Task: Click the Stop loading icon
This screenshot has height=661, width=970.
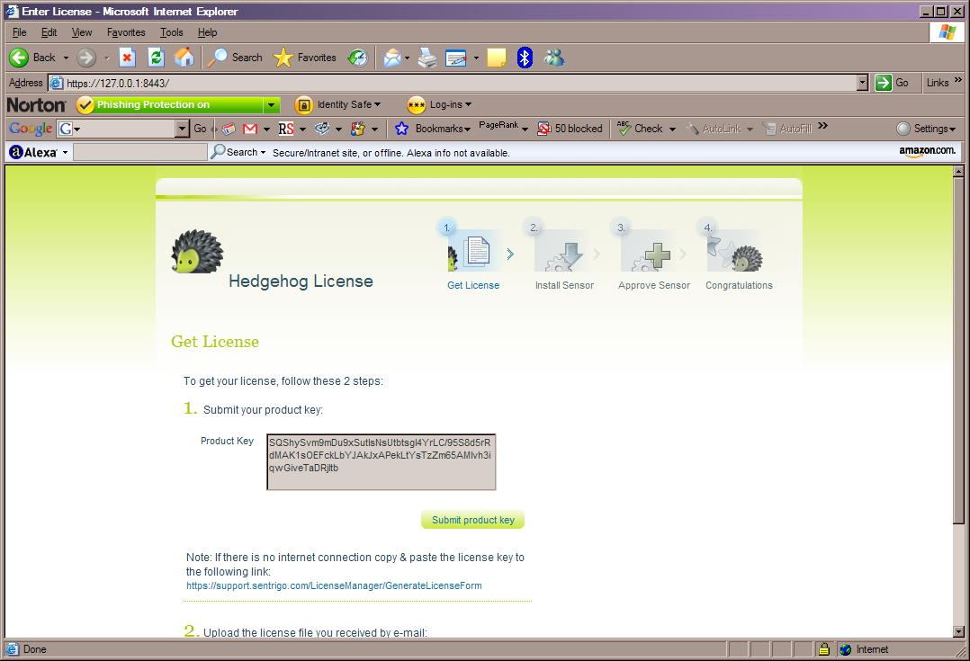Action: pos(127,58)
